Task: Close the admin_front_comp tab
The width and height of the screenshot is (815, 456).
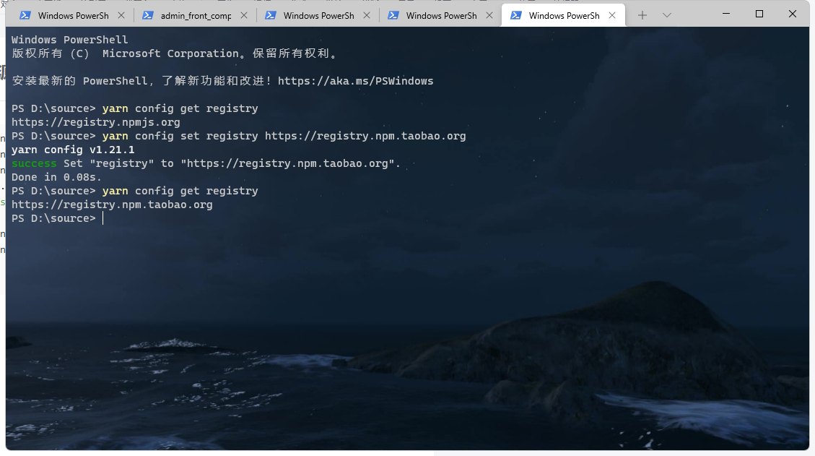Action: [x=244, y=16]
